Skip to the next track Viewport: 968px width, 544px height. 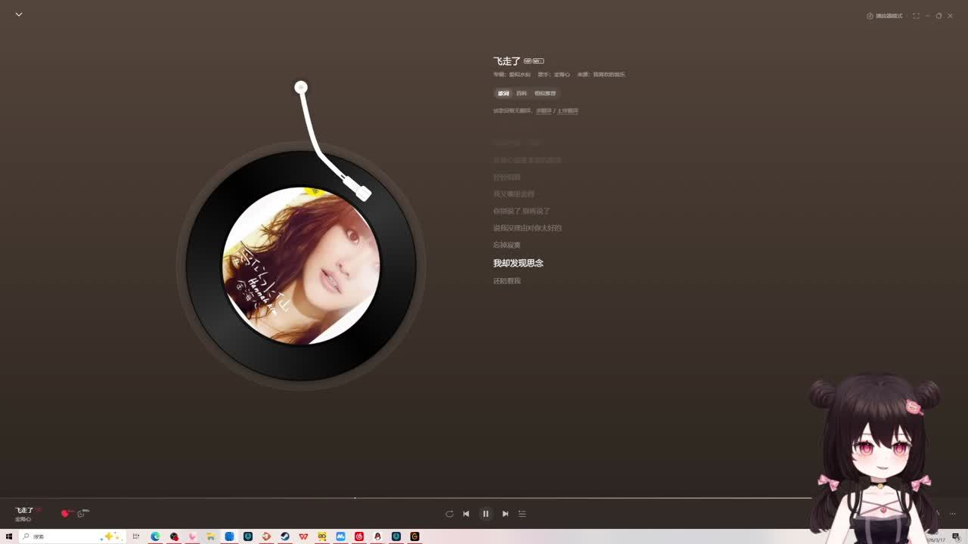point(505,514)
